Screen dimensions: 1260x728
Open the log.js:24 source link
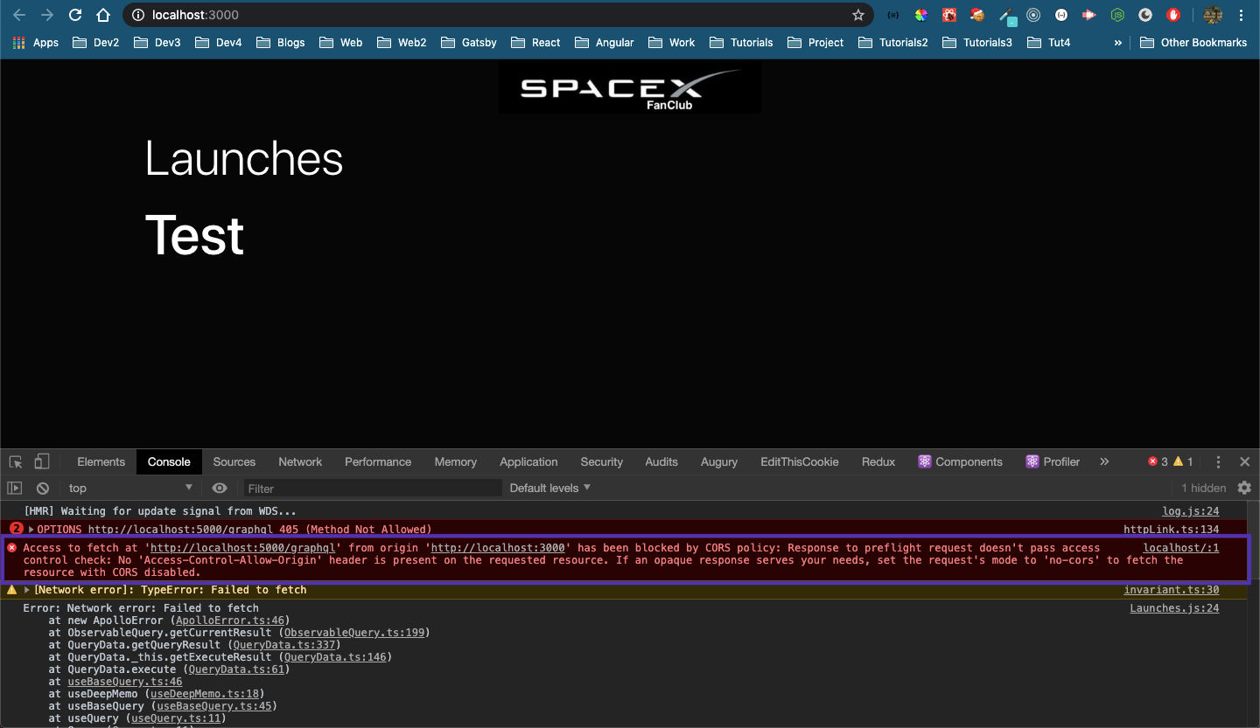click(x=1190, y=511)
